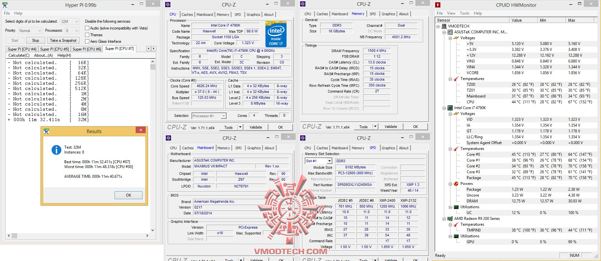Click the Sensor column header in HWMonitor
The height and width of the screenshot is (261, 601).
(x=472, y=20)
